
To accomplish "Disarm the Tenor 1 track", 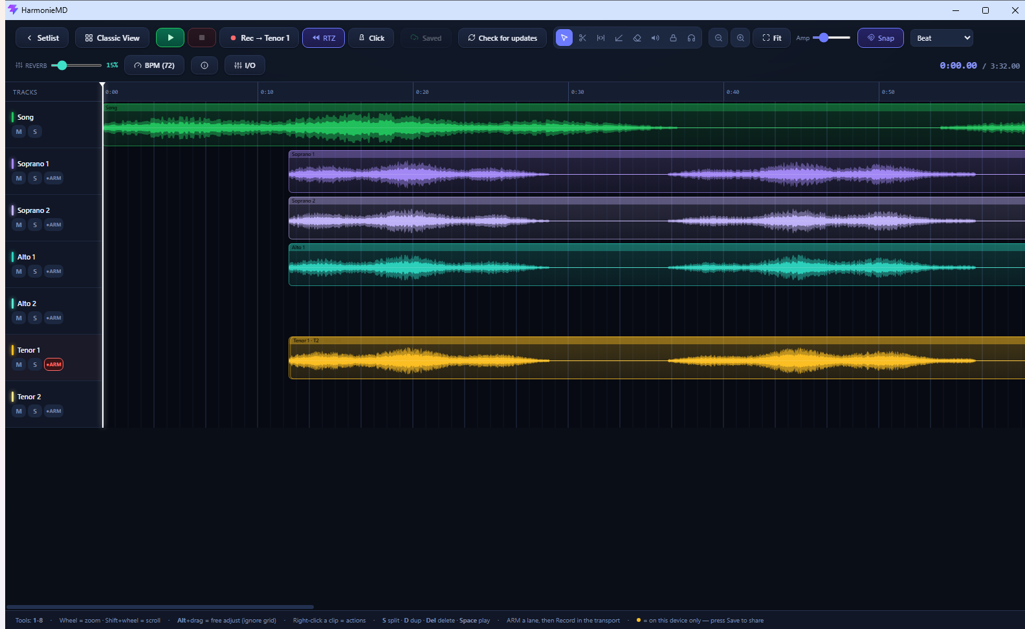I will coord(54,364).
